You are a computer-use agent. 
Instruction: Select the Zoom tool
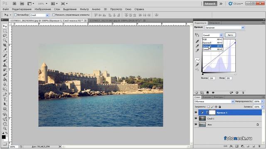5,129
